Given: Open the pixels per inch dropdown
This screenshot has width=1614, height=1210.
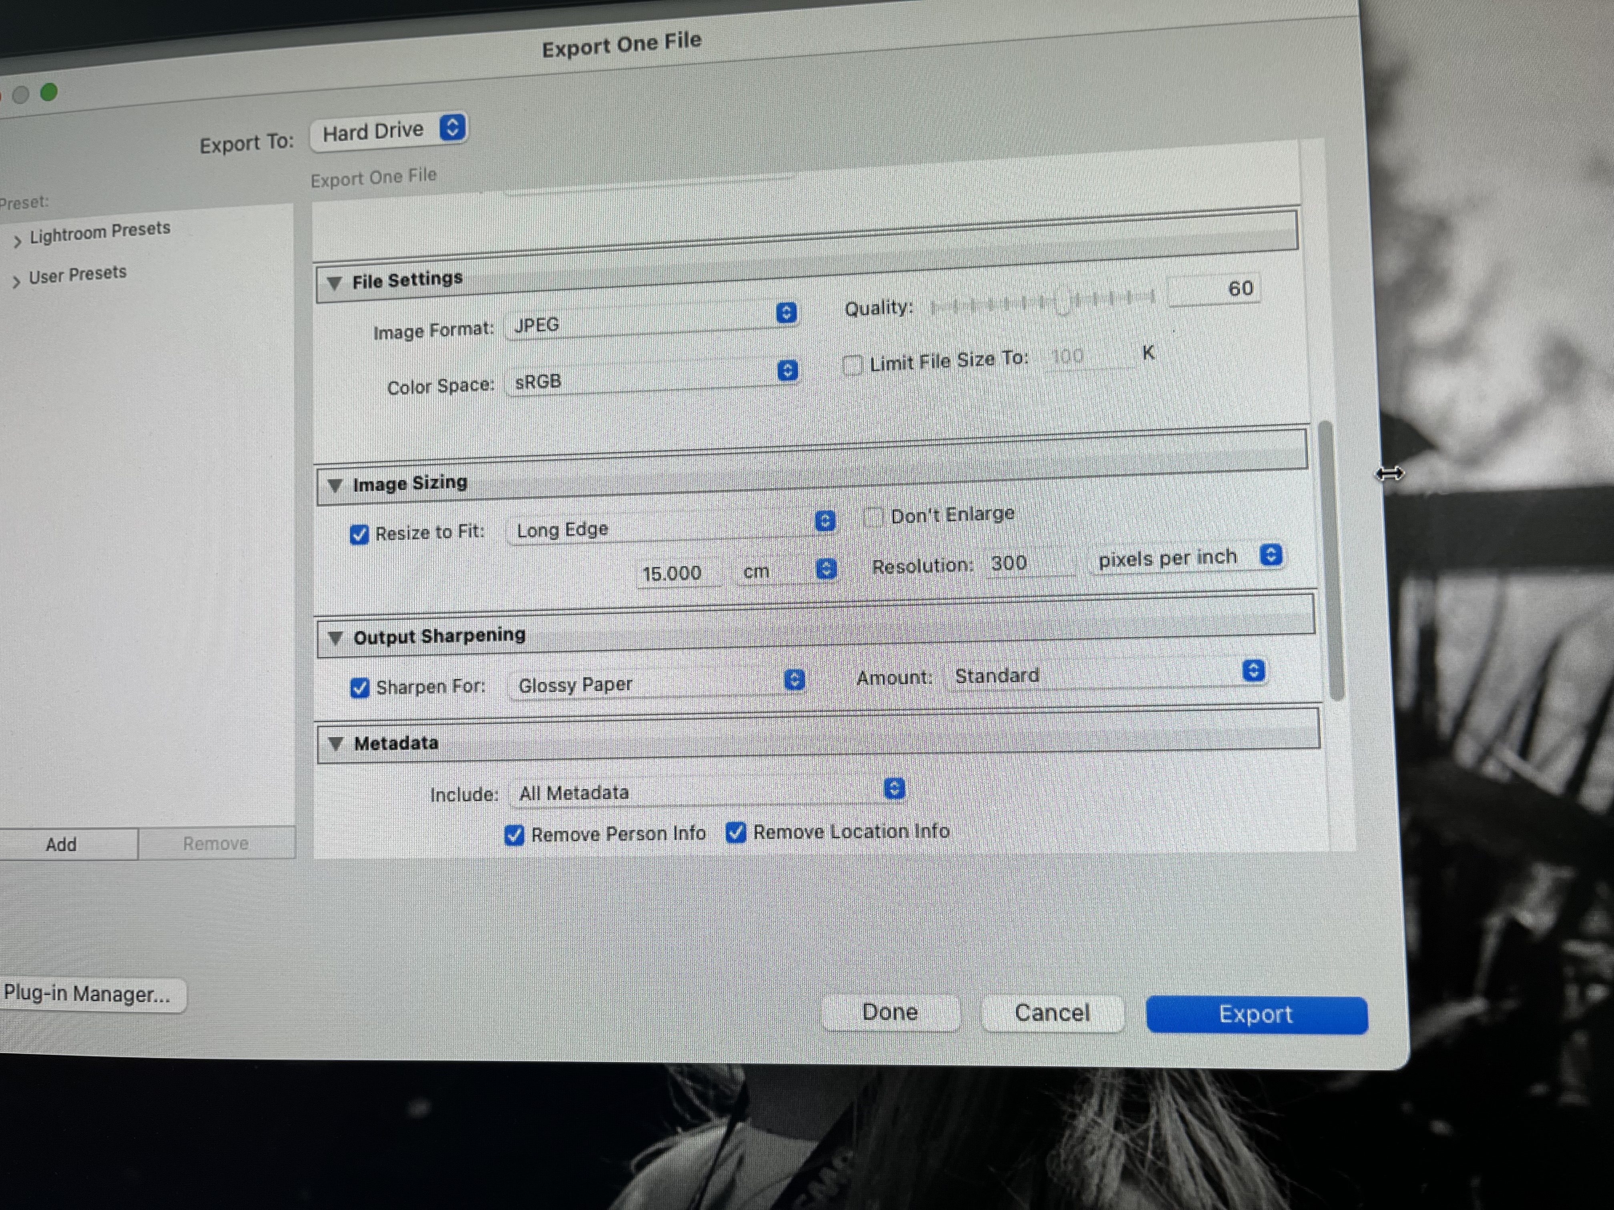Looking at the screenshot, I should point(1187,557).
